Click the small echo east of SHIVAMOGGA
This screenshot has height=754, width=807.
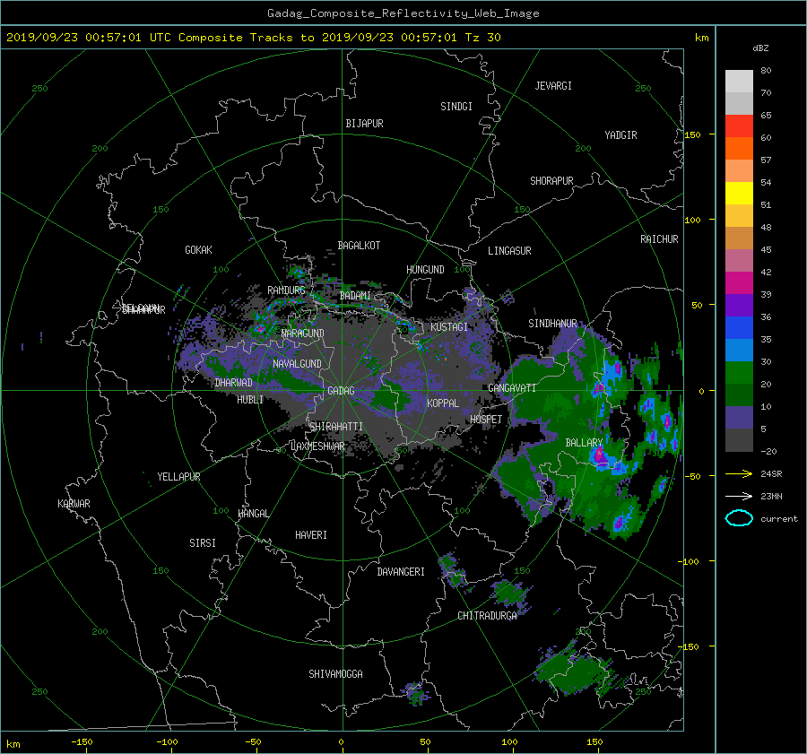click(416, 693)
